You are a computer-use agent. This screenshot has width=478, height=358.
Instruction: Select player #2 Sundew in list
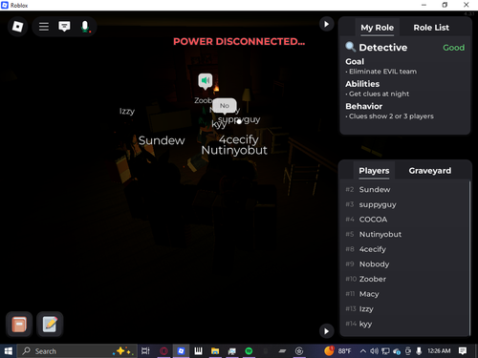click(404, 189)
